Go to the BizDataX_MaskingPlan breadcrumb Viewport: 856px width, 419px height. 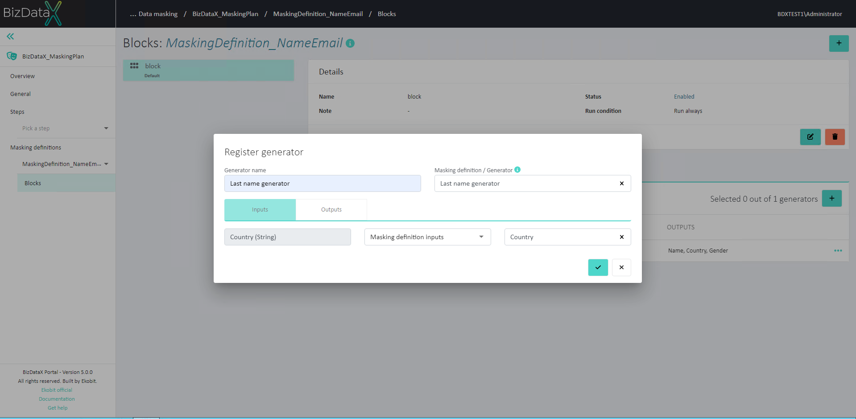225,14
